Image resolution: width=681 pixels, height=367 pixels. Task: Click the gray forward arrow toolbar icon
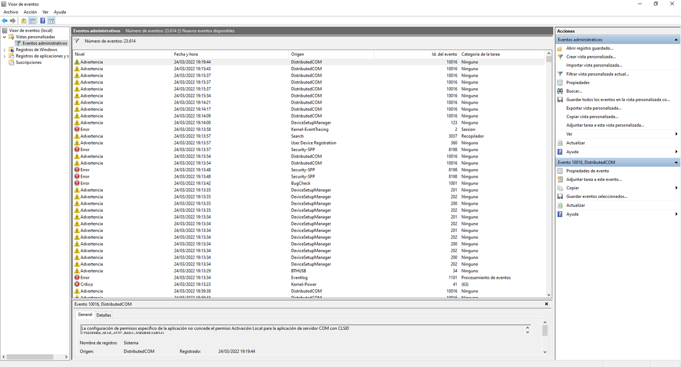[12, 21]
